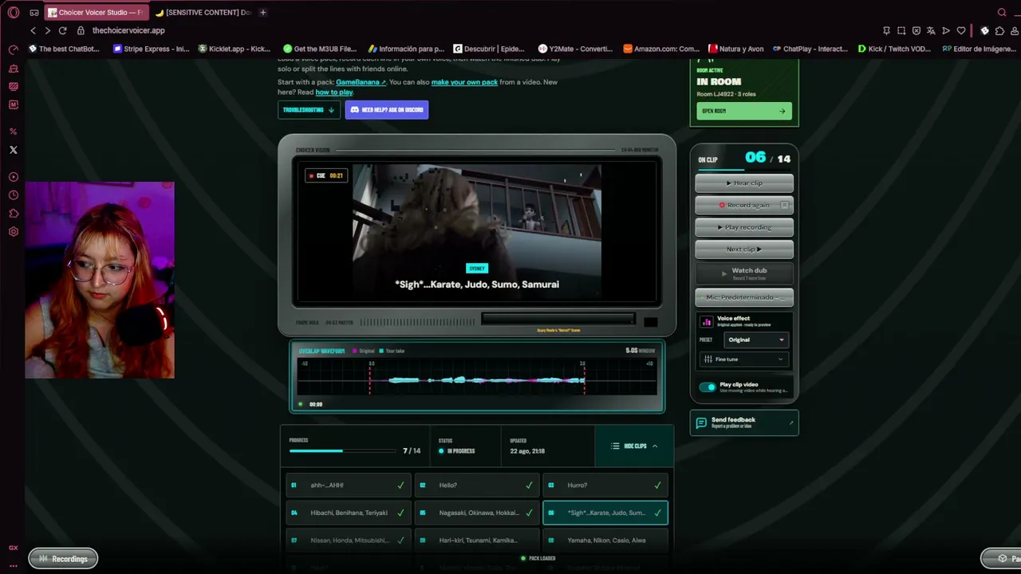This screenshot has height=574, width=1021.
Task: Click the R shortcut key icon on Record again
Action: [x=784, y=205]
